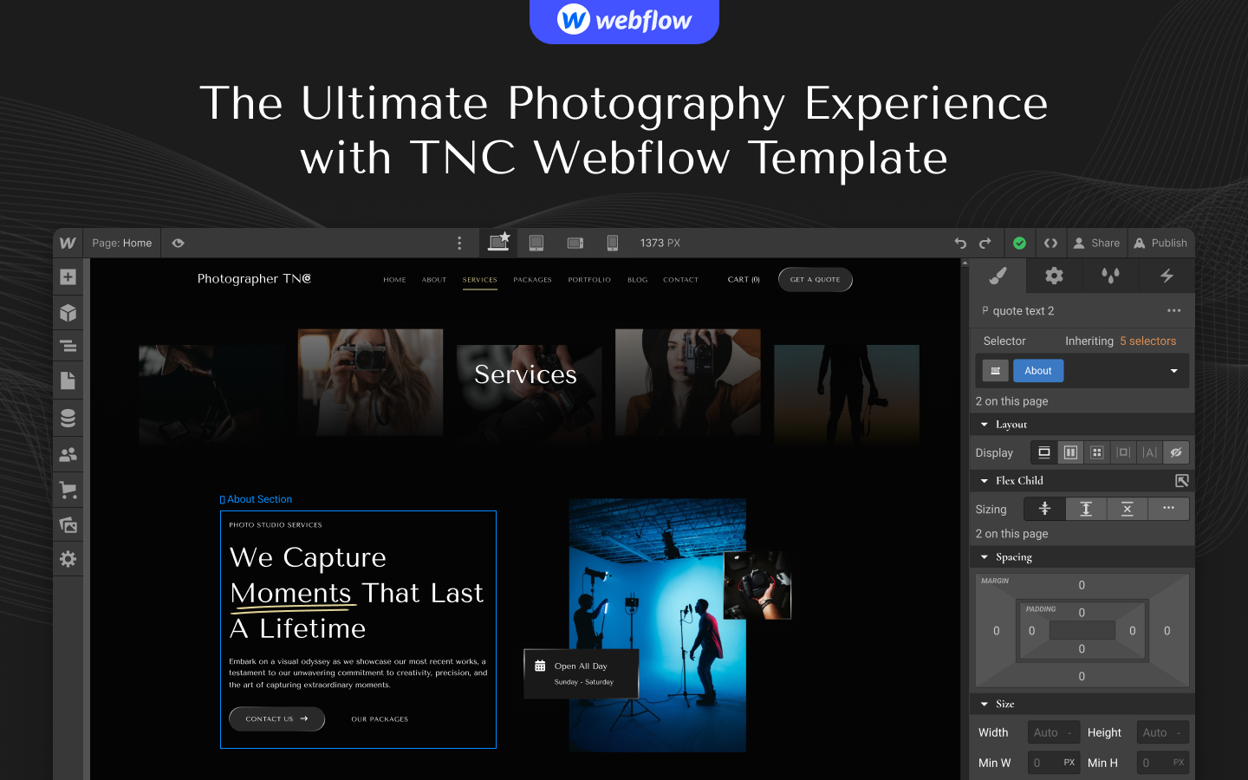
Task: Collapse the Layout section
Action: (985, 424)
